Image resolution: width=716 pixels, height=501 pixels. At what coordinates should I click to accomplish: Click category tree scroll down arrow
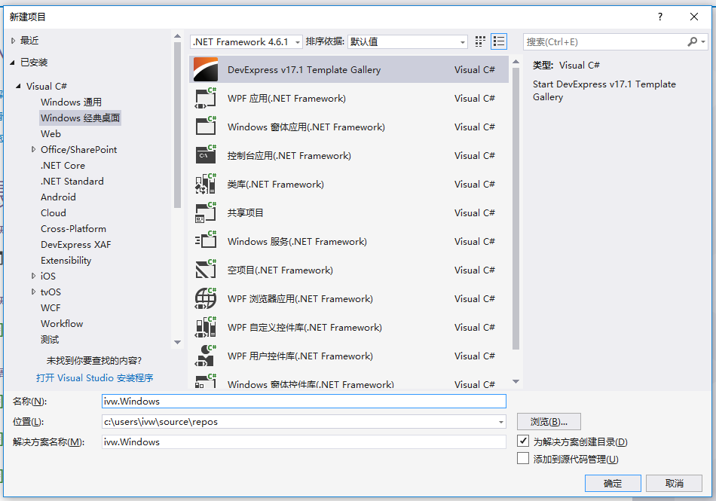(x=178, y=342)
